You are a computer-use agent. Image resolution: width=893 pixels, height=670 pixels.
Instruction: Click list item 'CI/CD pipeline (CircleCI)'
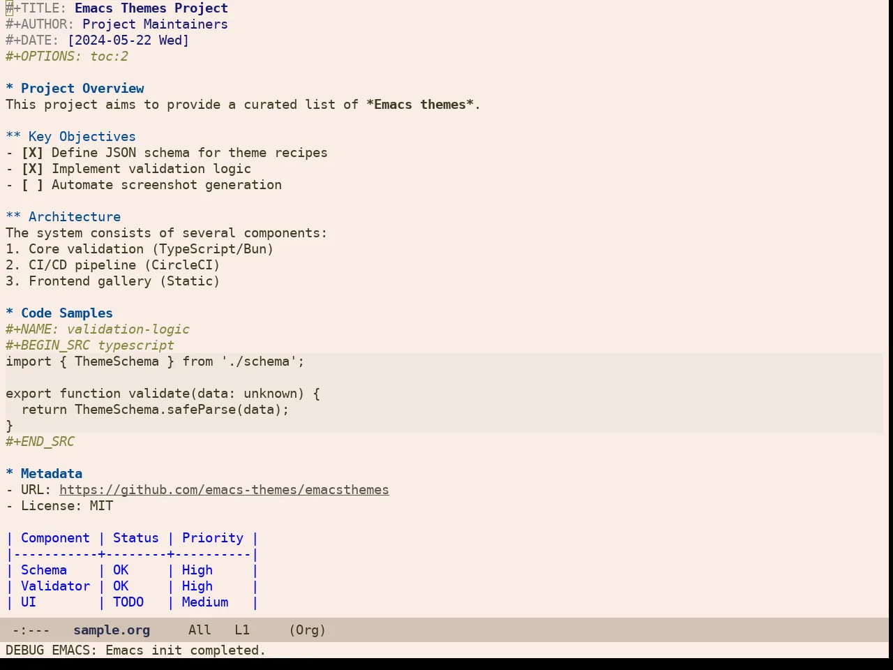pos(124,265)
